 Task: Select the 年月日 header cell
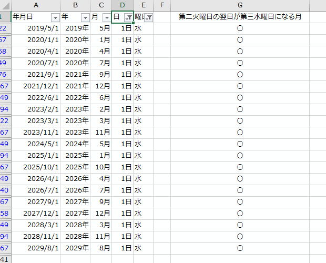pyautogui.click(x=36, y=17)
